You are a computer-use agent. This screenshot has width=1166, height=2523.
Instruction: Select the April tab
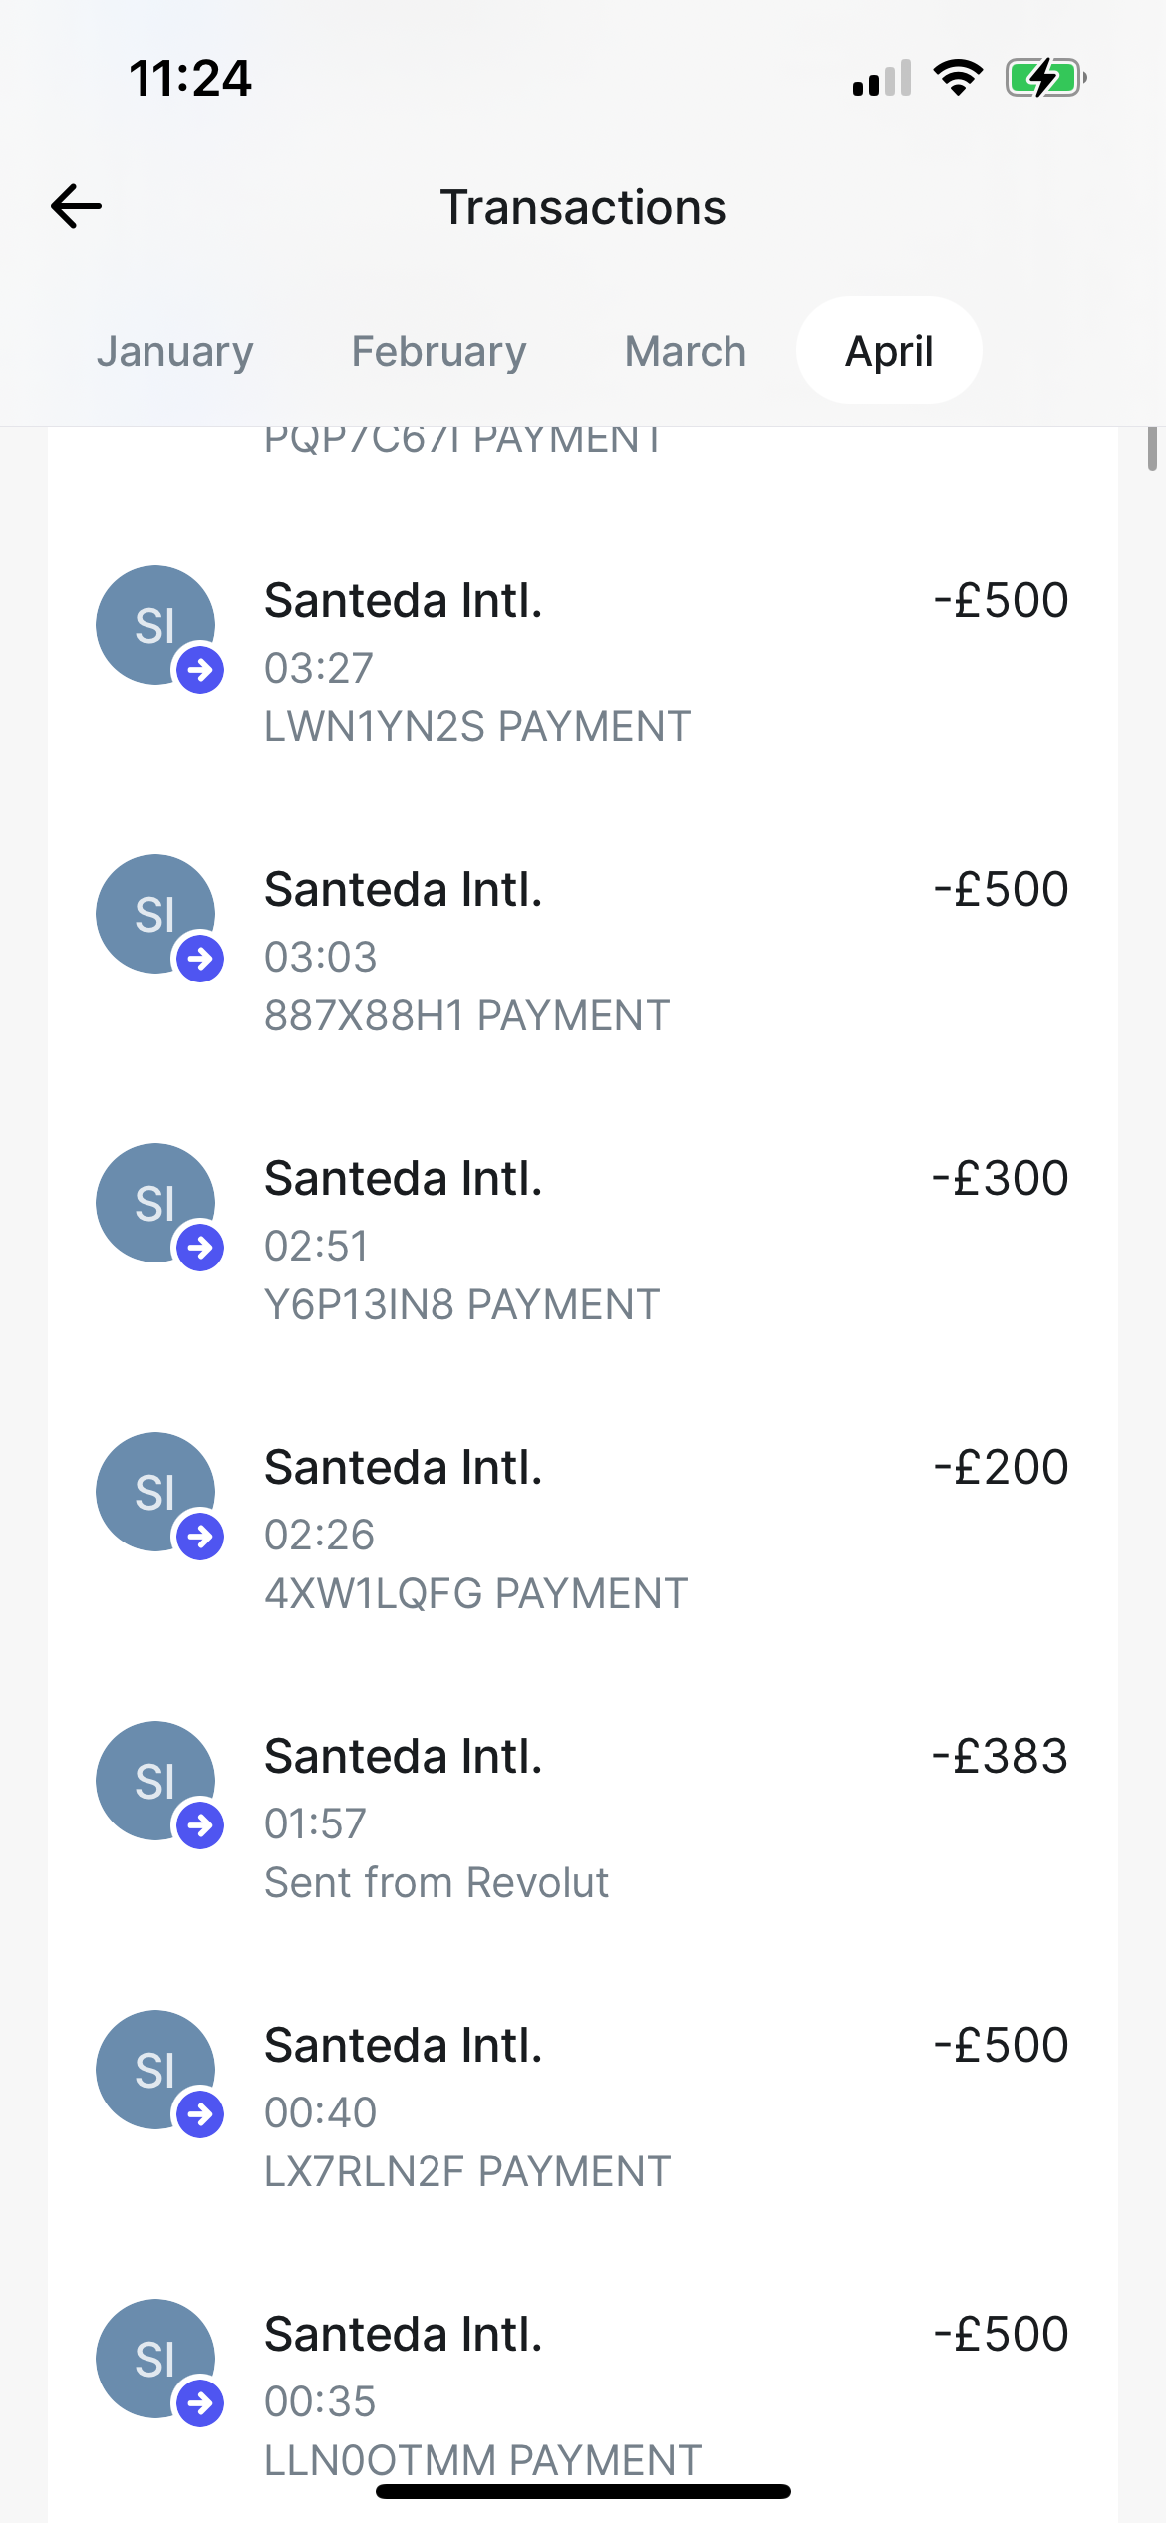(x=889, y=351)
